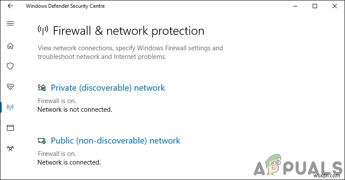345x180 pixels.
Task: Open App & browser control sidebar icon
Action: click(x=10, y=128)
